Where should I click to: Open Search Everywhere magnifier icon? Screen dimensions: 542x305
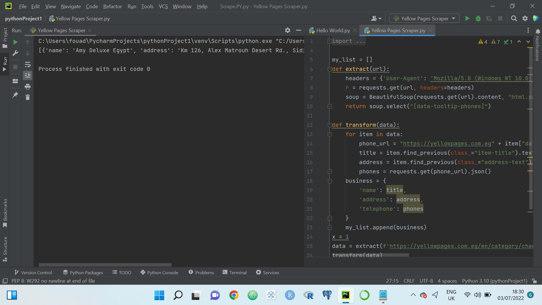[514, 19]
